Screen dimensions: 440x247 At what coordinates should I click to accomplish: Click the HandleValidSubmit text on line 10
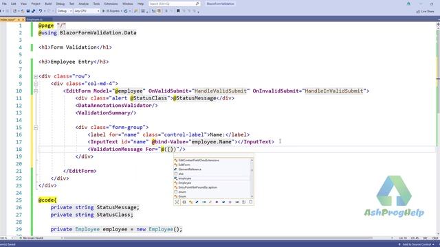point(221,91)
